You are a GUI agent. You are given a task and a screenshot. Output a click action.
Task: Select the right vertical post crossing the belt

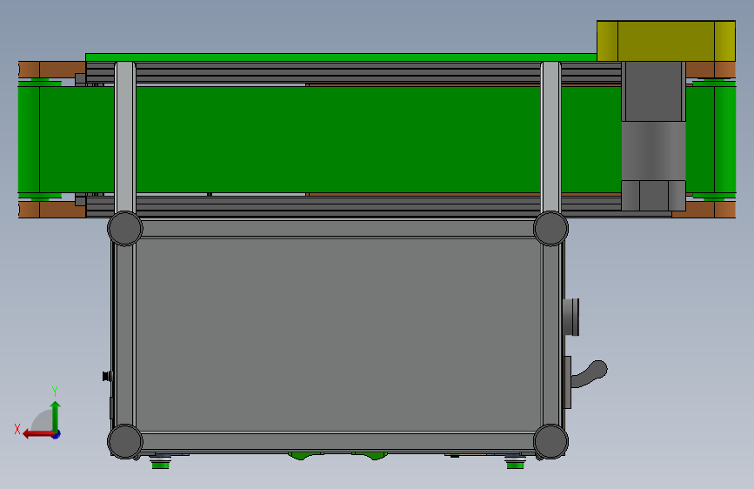[x=550, y=137]
